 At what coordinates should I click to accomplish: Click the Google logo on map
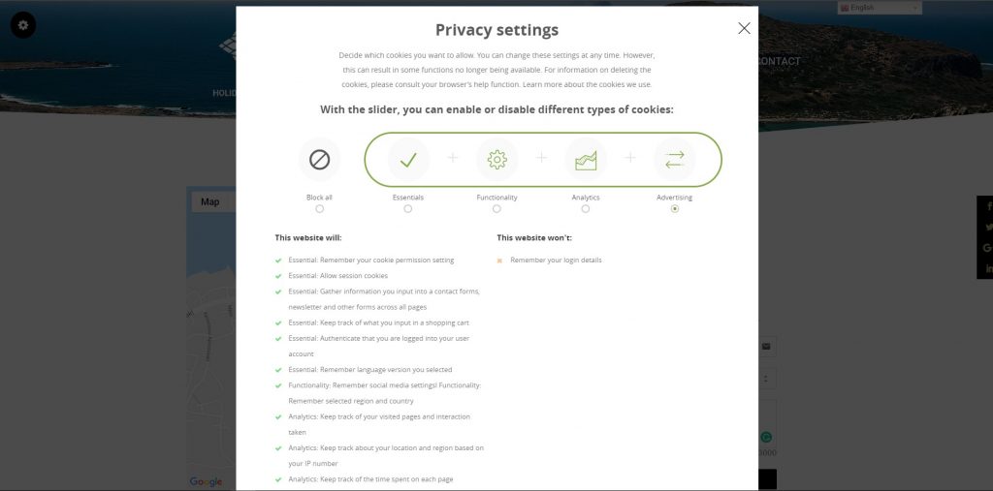(206, 482)
